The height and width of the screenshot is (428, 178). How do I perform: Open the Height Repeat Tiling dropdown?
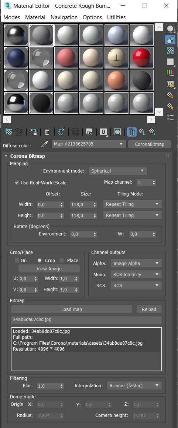[x=132, y=215]
